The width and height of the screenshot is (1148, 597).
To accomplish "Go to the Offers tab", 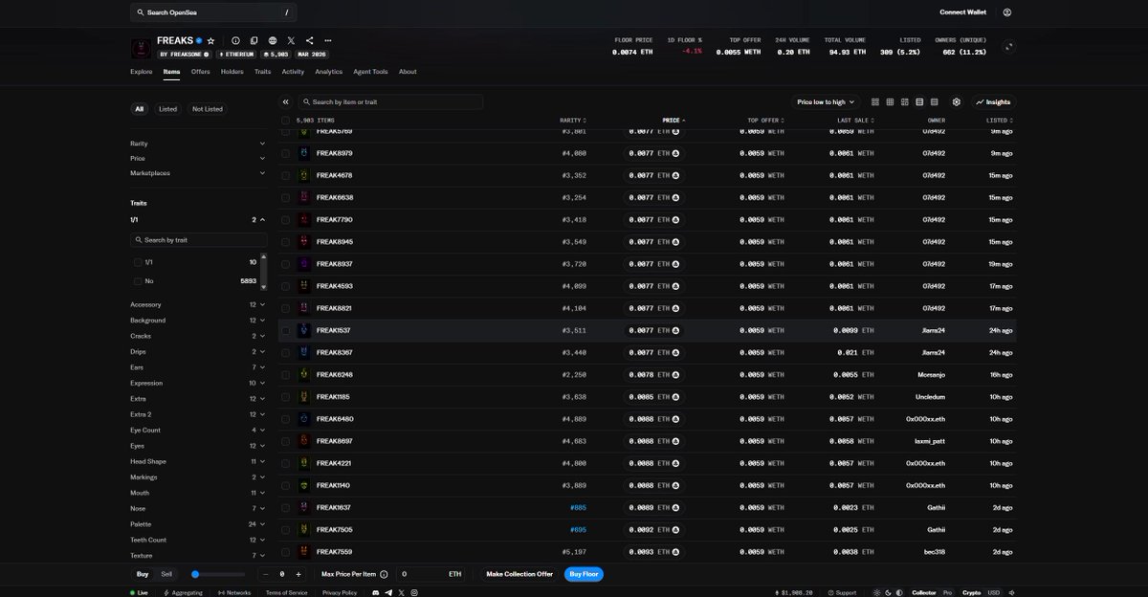I will click(x=200, y=72).
